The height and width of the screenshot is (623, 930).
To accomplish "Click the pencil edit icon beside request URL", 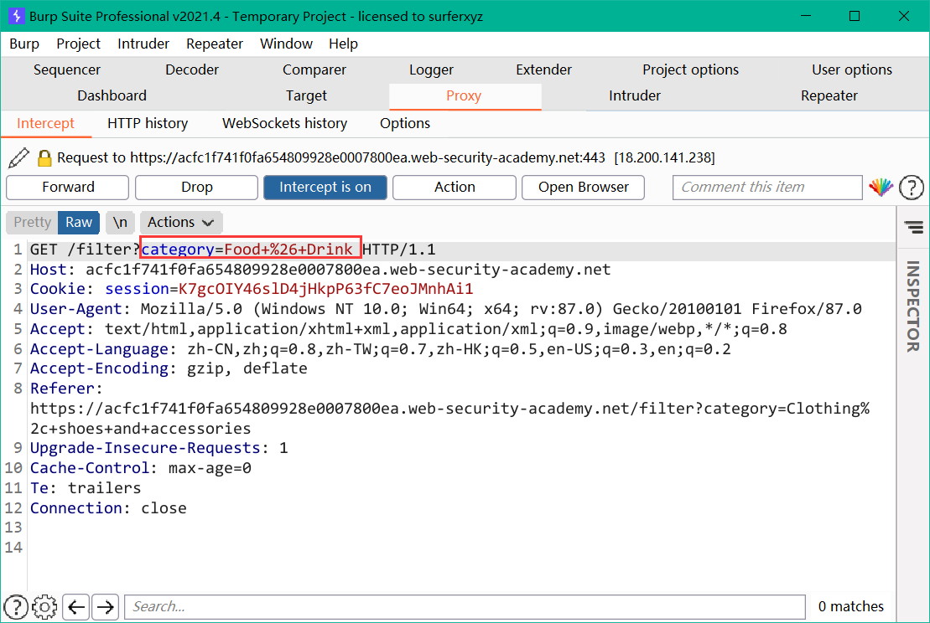I will pos(18,157).
